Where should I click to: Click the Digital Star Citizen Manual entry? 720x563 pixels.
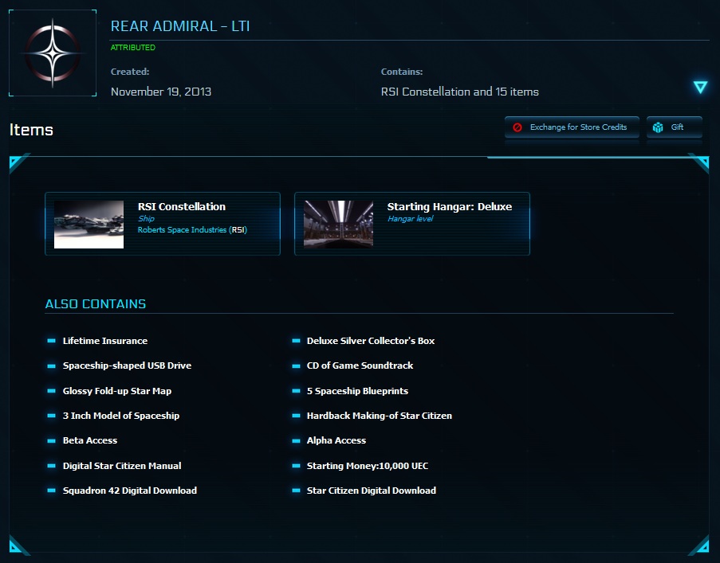[122, 466]
